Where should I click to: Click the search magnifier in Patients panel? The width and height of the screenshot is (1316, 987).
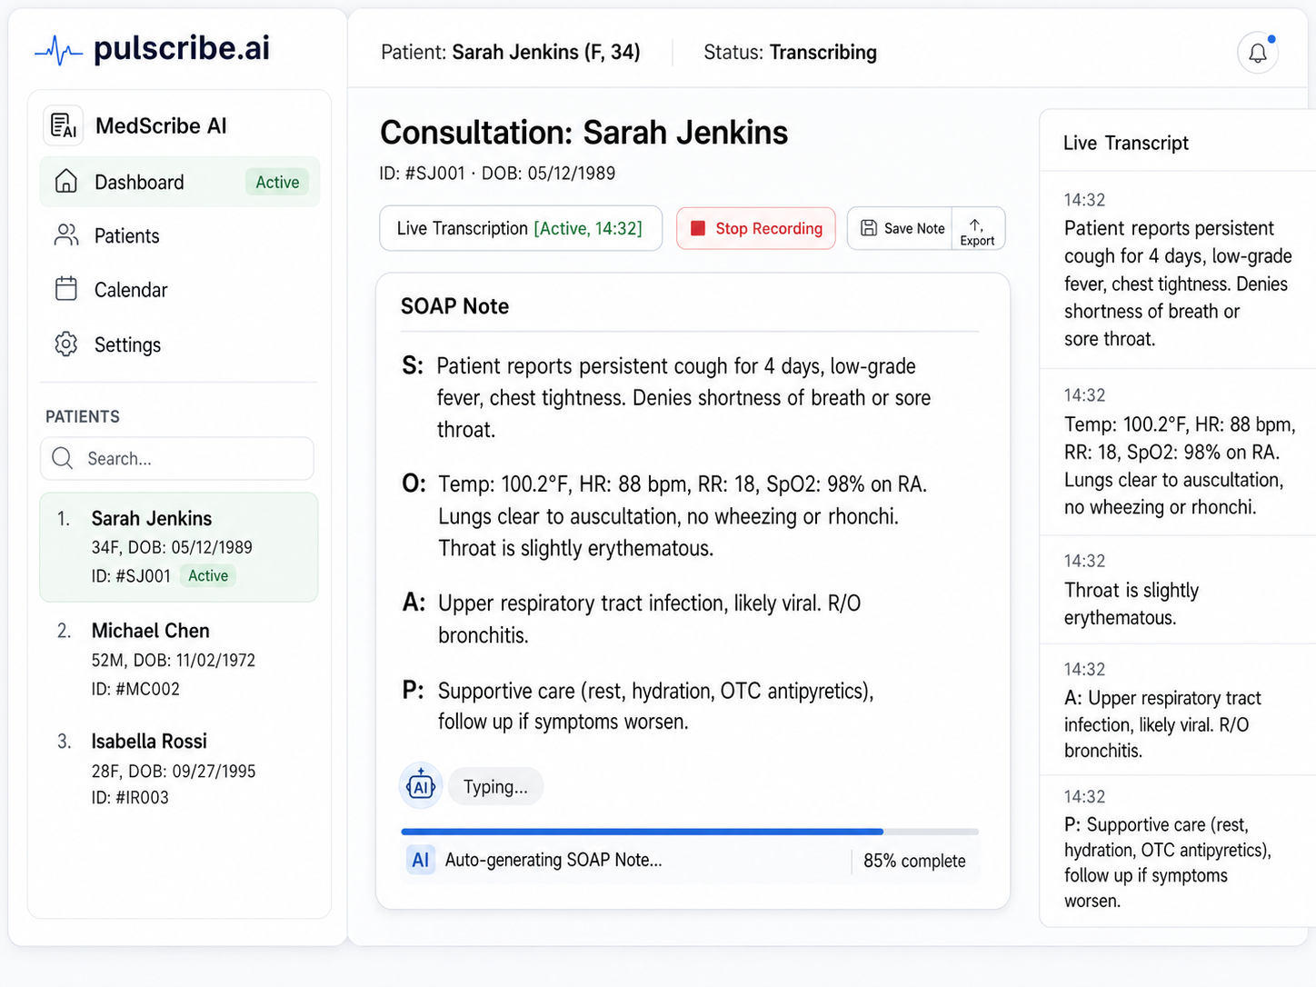(x=62, y=458)
